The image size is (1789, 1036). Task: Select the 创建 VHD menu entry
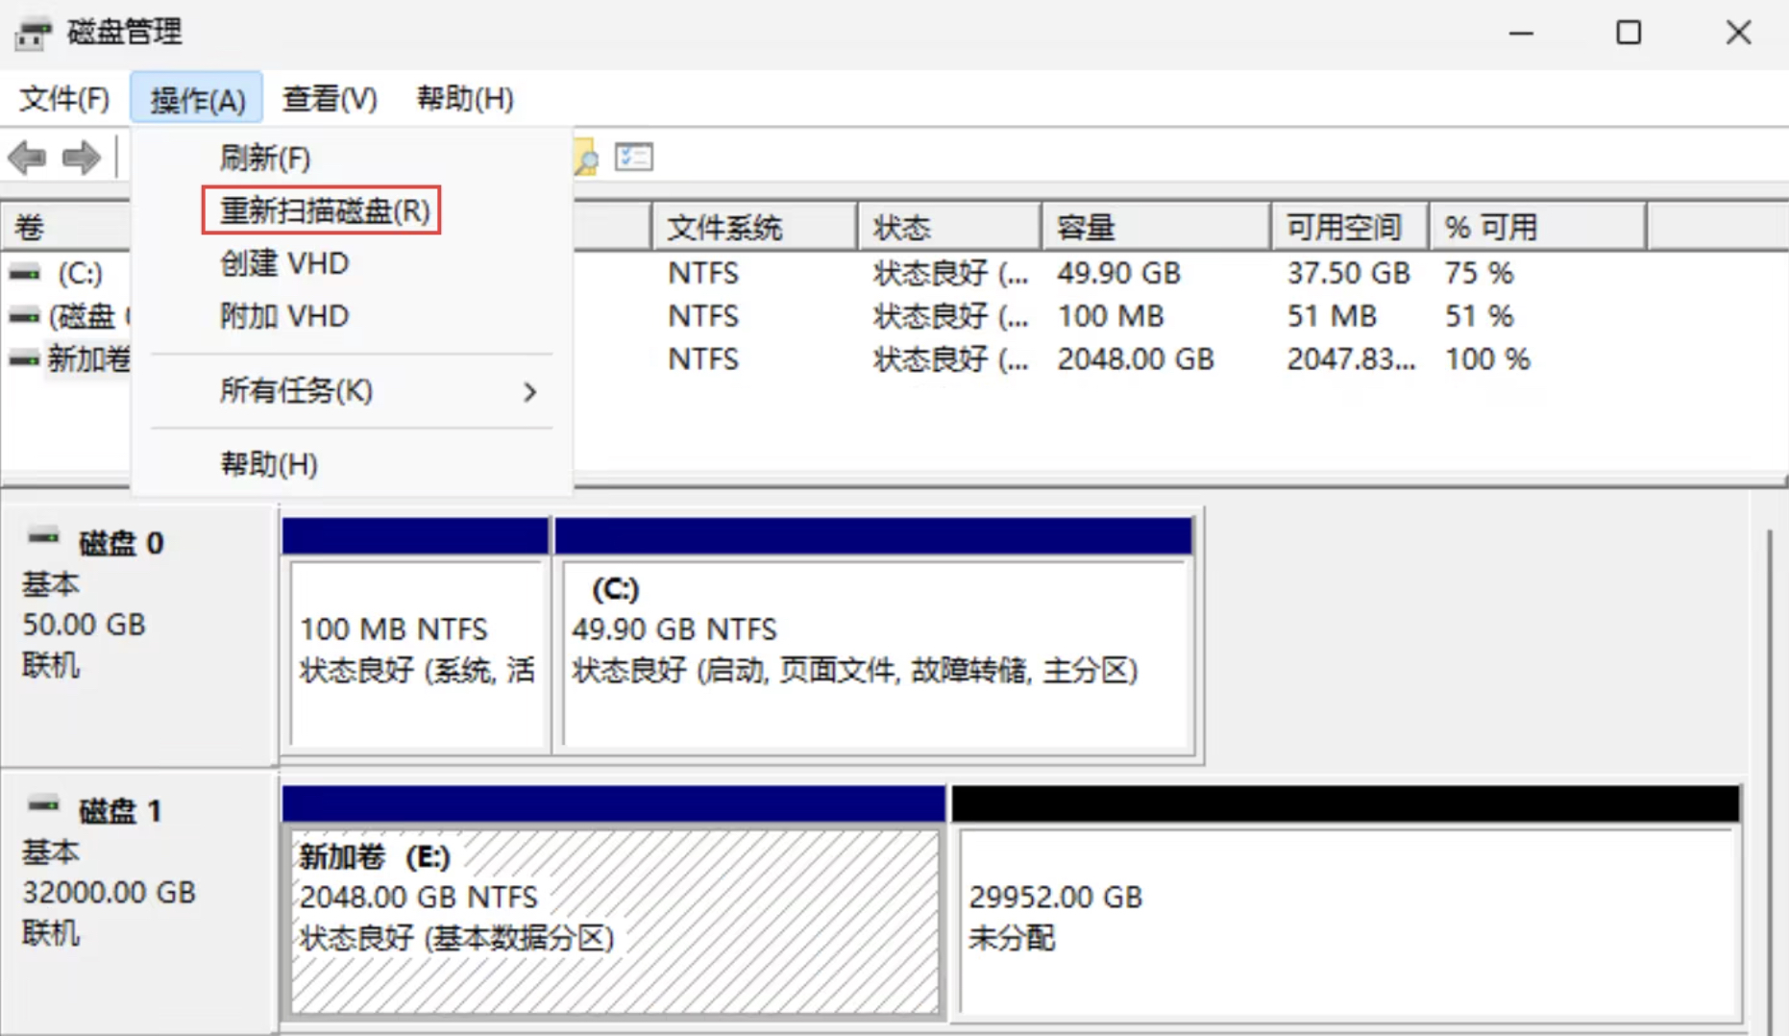tap(352, 263)
